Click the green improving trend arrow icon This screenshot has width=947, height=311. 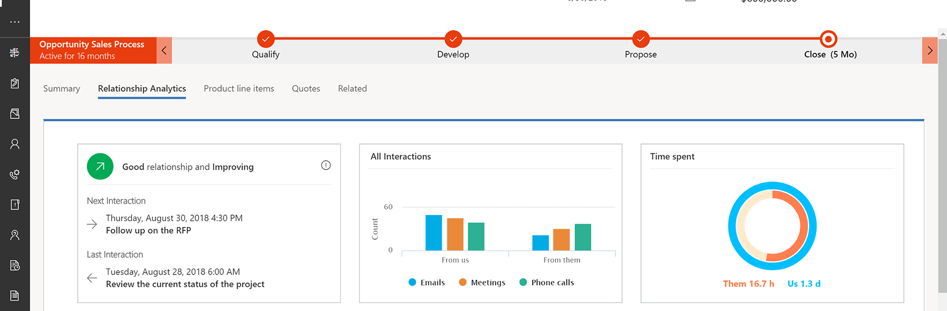[x=100, y=166]
